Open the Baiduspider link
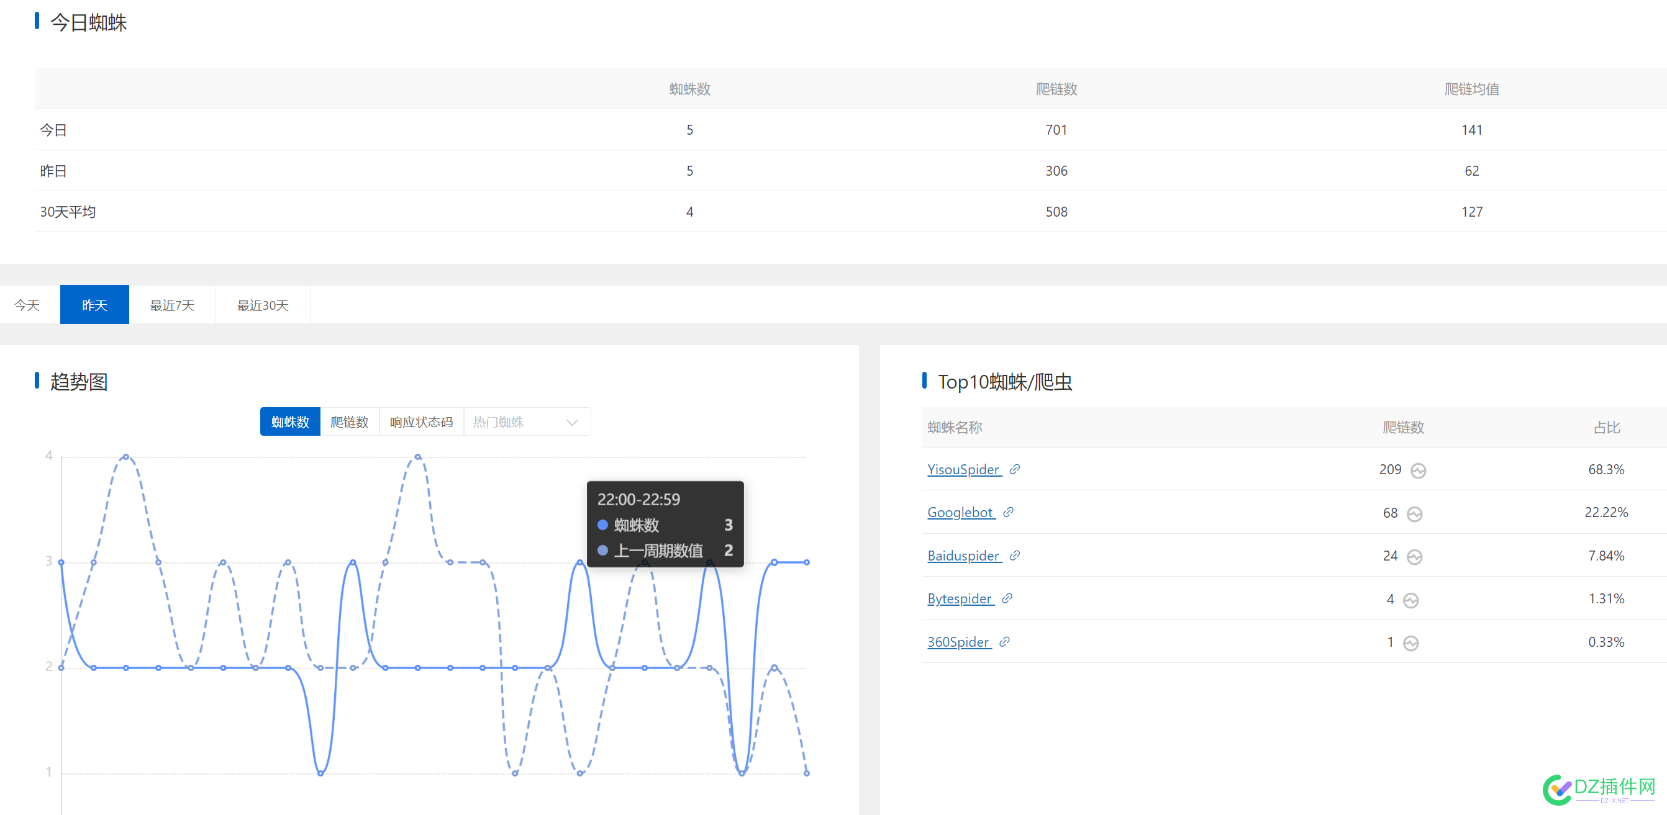 pos(964,555)
